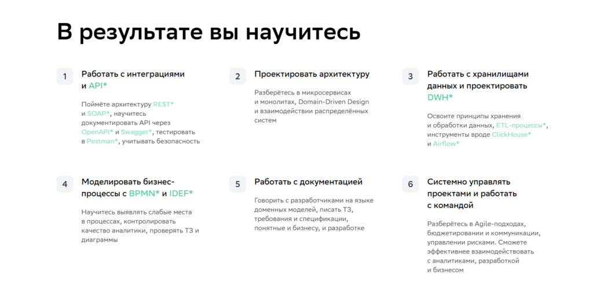Click the text 'и взаимодействии распределённых'
The image size is (593, 291).
pyautogui.click(x=311, y=111)
